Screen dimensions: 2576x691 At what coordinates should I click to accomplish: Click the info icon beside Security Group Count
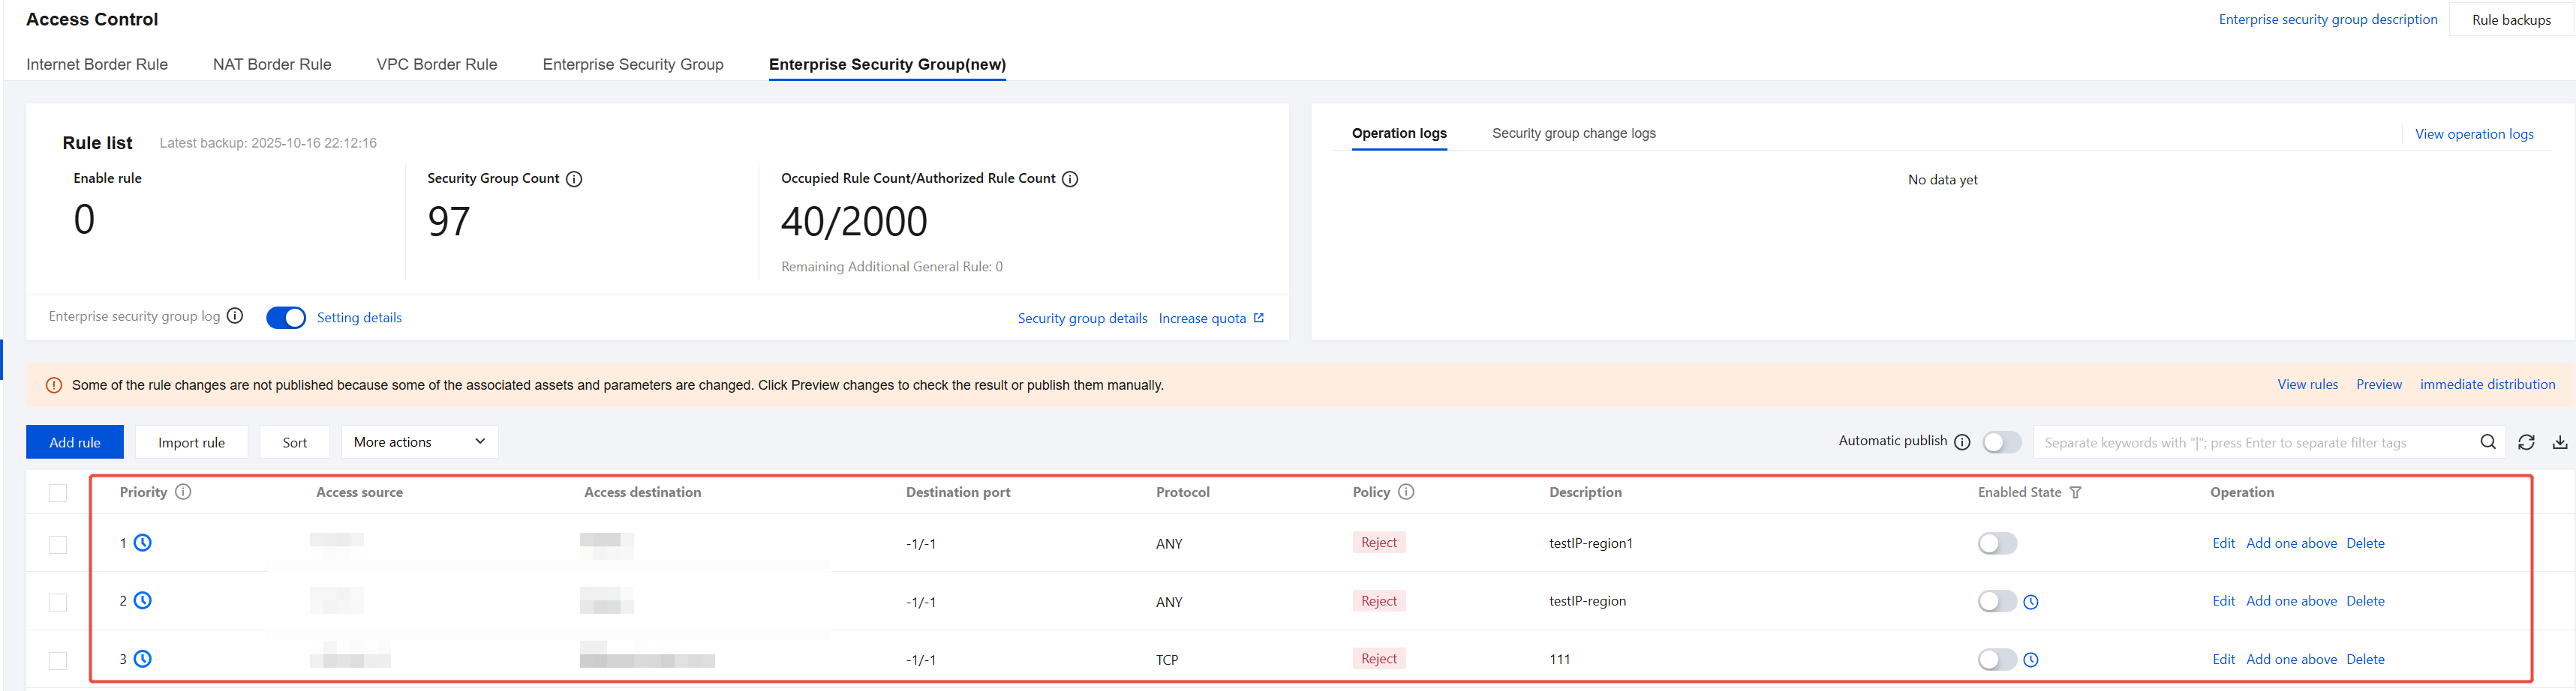coord(574,178)
